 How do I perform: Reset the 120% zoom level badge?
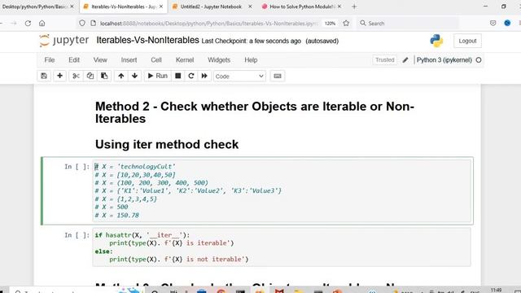pyautogui.click(x=330, y=24)
